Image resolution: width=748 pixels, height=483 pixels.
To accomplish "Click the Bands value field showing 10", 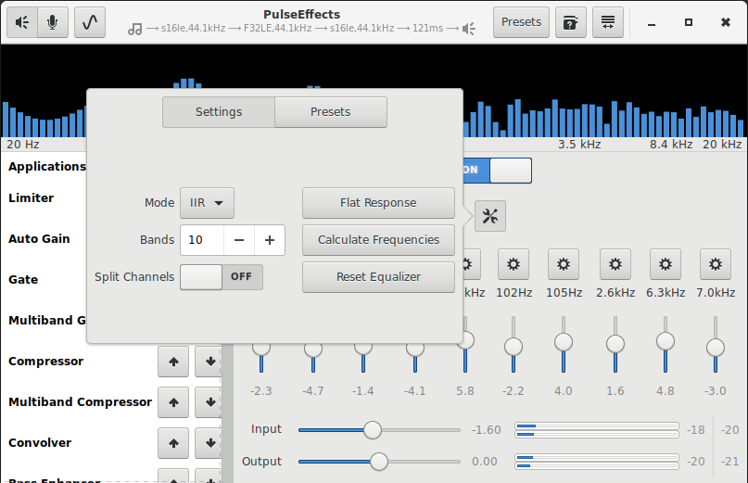I will 202,240.
